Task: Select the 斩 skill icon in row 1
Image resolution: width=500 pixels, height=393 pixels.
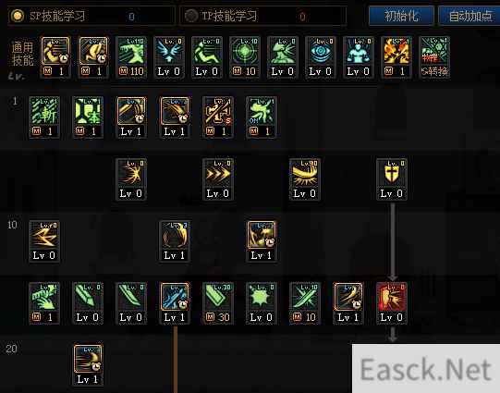Action: (44, 111)
